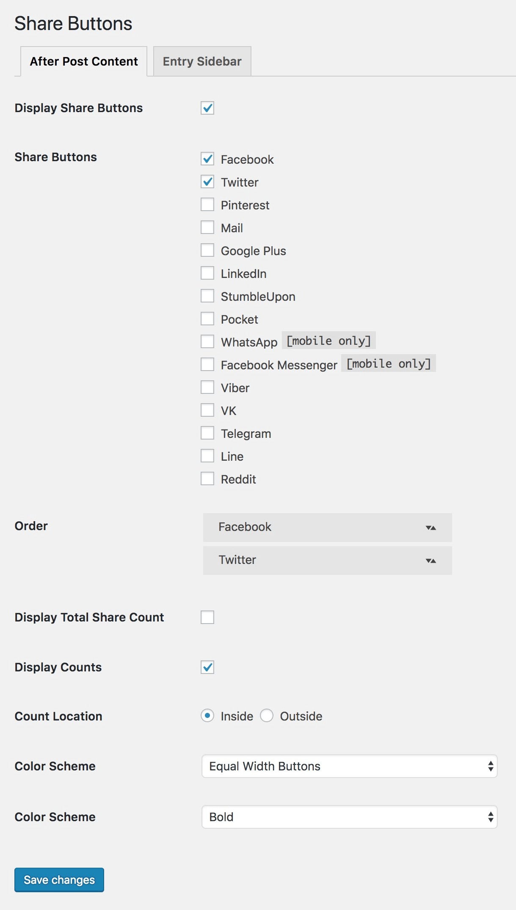The image size is (516, 910).
Task: Check the Reddit share option
Action: click(207, 479)
